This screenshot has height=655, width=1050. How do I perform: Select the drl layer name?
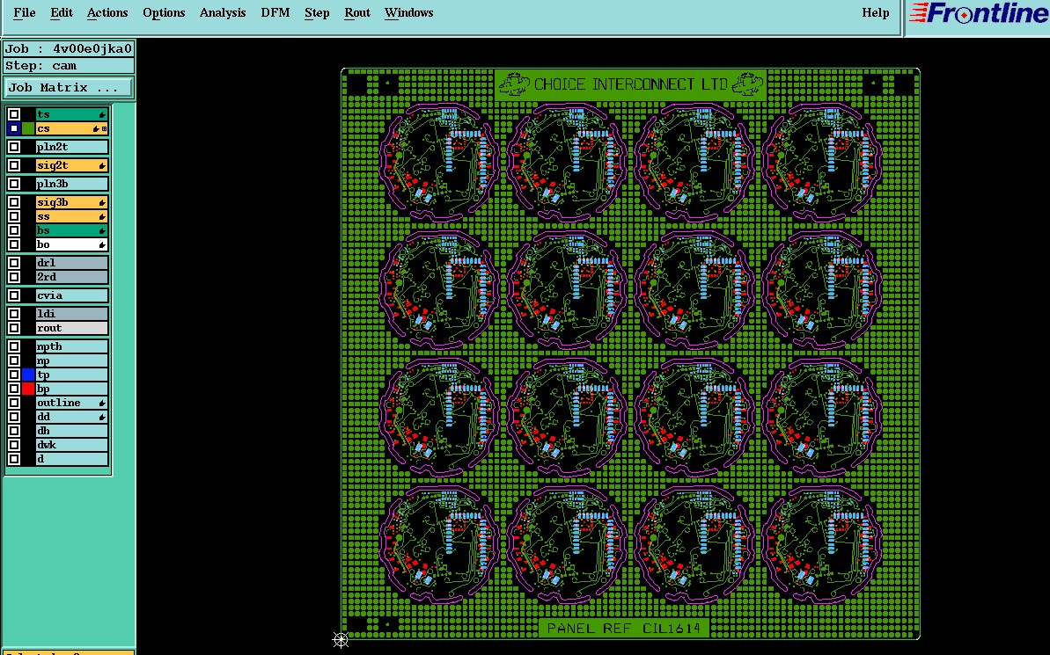tap(71, 262)
